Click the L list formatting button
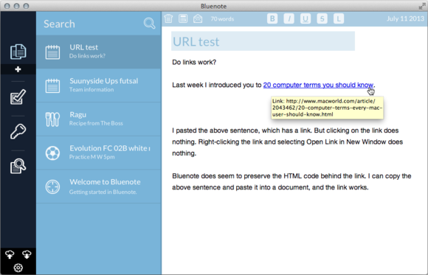 [339, 18]
